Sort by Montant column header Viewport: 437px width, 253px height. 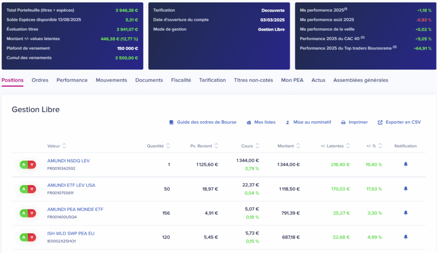pos(286,146)
